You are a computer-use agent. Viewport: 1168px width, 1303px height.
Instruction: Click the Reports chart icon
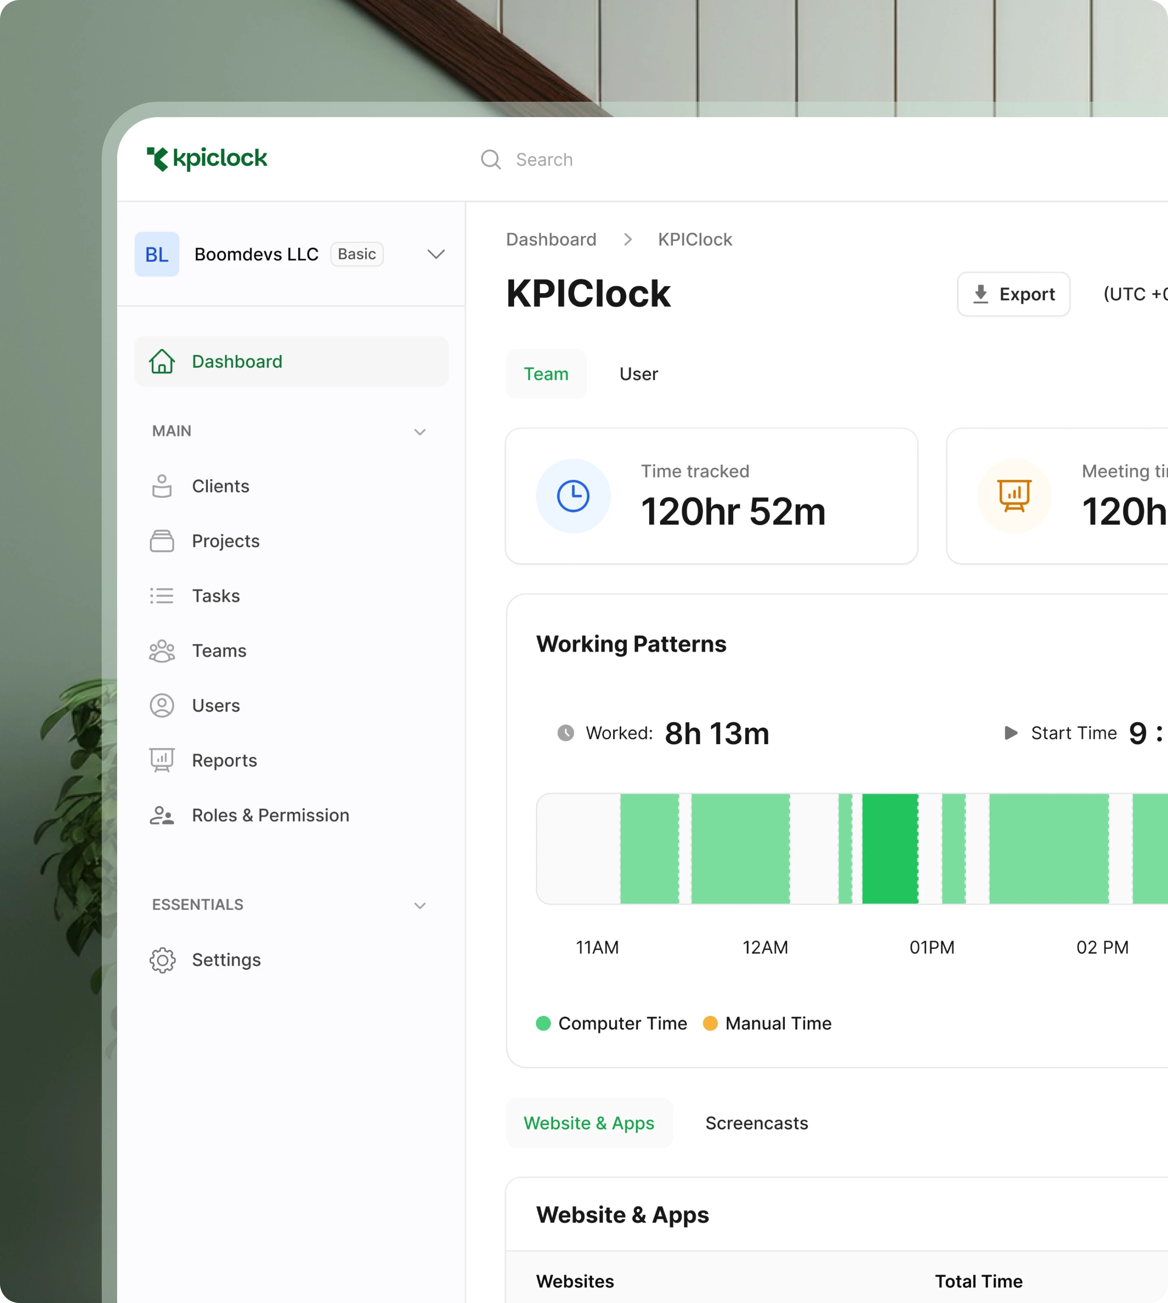coord(162,760)
